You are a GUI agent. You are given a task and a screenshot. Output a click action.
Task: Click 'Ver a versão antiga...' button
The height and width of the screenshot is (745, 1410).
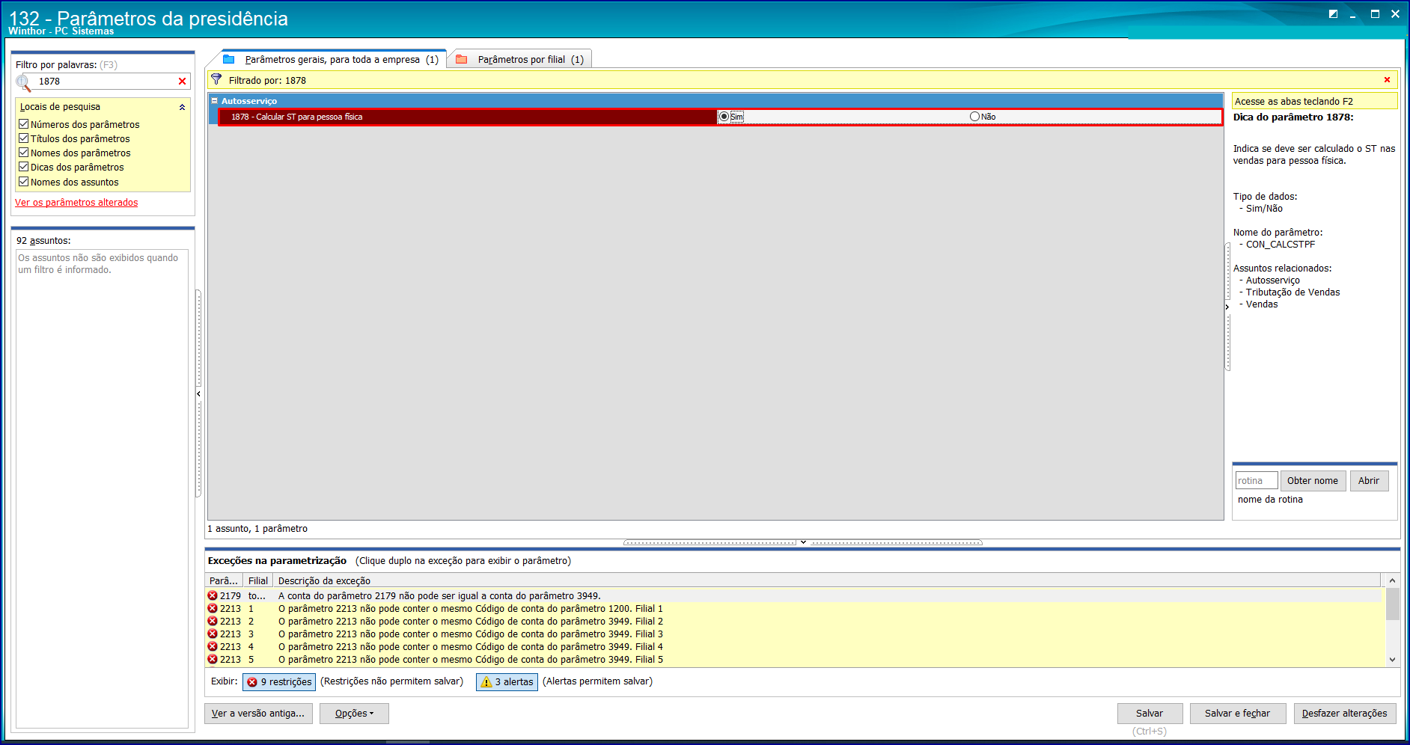(x=258, y=714)
